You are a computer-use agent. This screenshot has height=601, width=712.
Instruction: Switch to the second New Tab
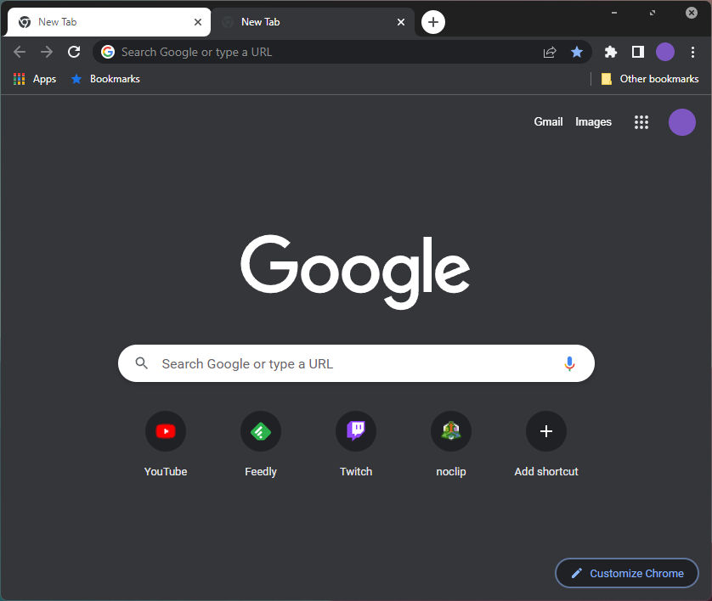[313, 22]
